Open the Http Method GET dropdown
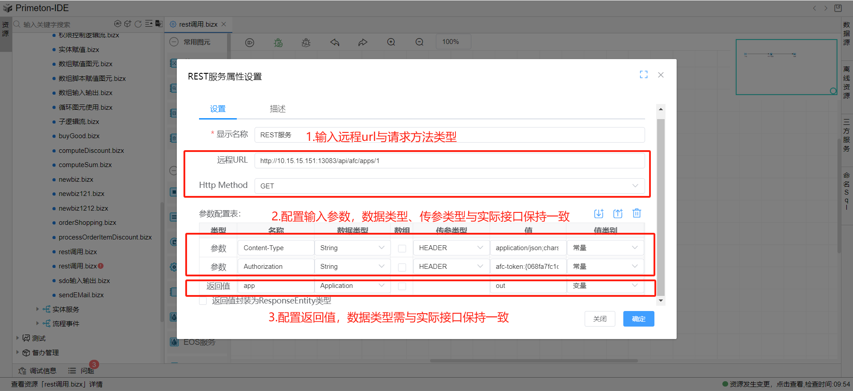The height and width of the screenshot is (391, 853). (449, 186)
